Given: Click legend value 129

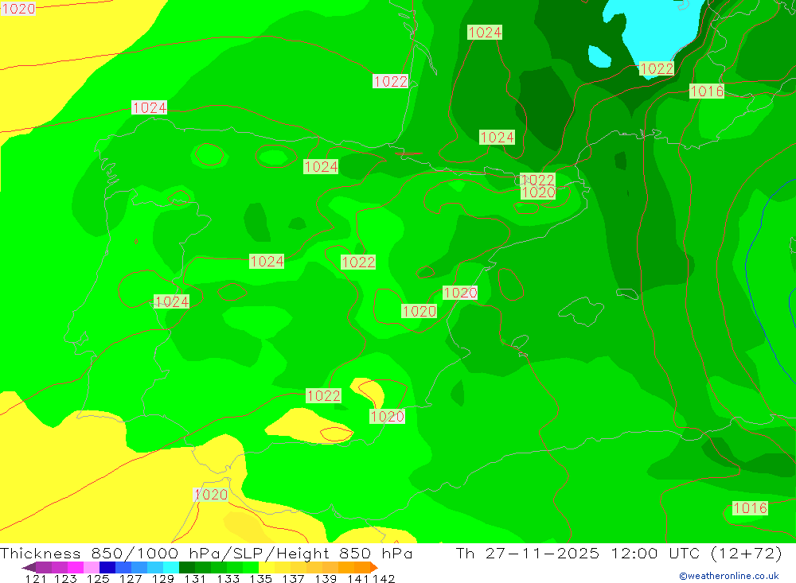Looking at the screenshot, I should [163, 578].
